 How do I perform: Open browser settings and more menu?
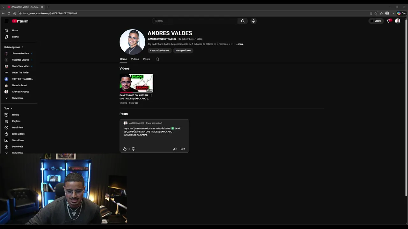[x=393, y=13]
